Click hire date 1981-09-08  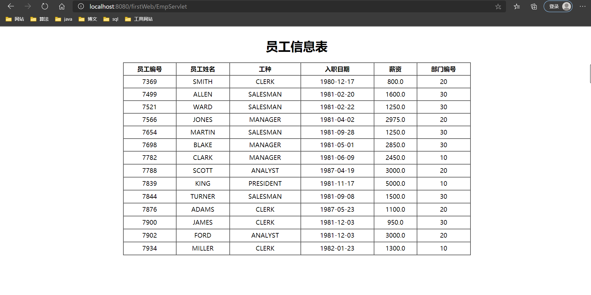[x=337, y=197]
